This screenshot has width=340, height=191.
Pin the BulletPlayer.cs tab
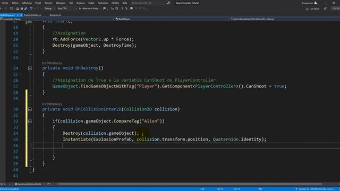(18, 15)
